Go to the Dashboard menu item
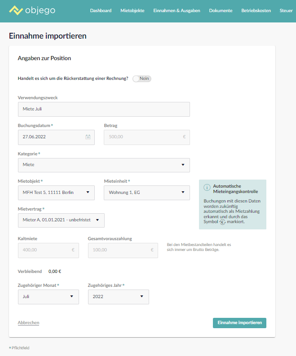The width and height of the screenshot is (296, 356). click(101, 11)
